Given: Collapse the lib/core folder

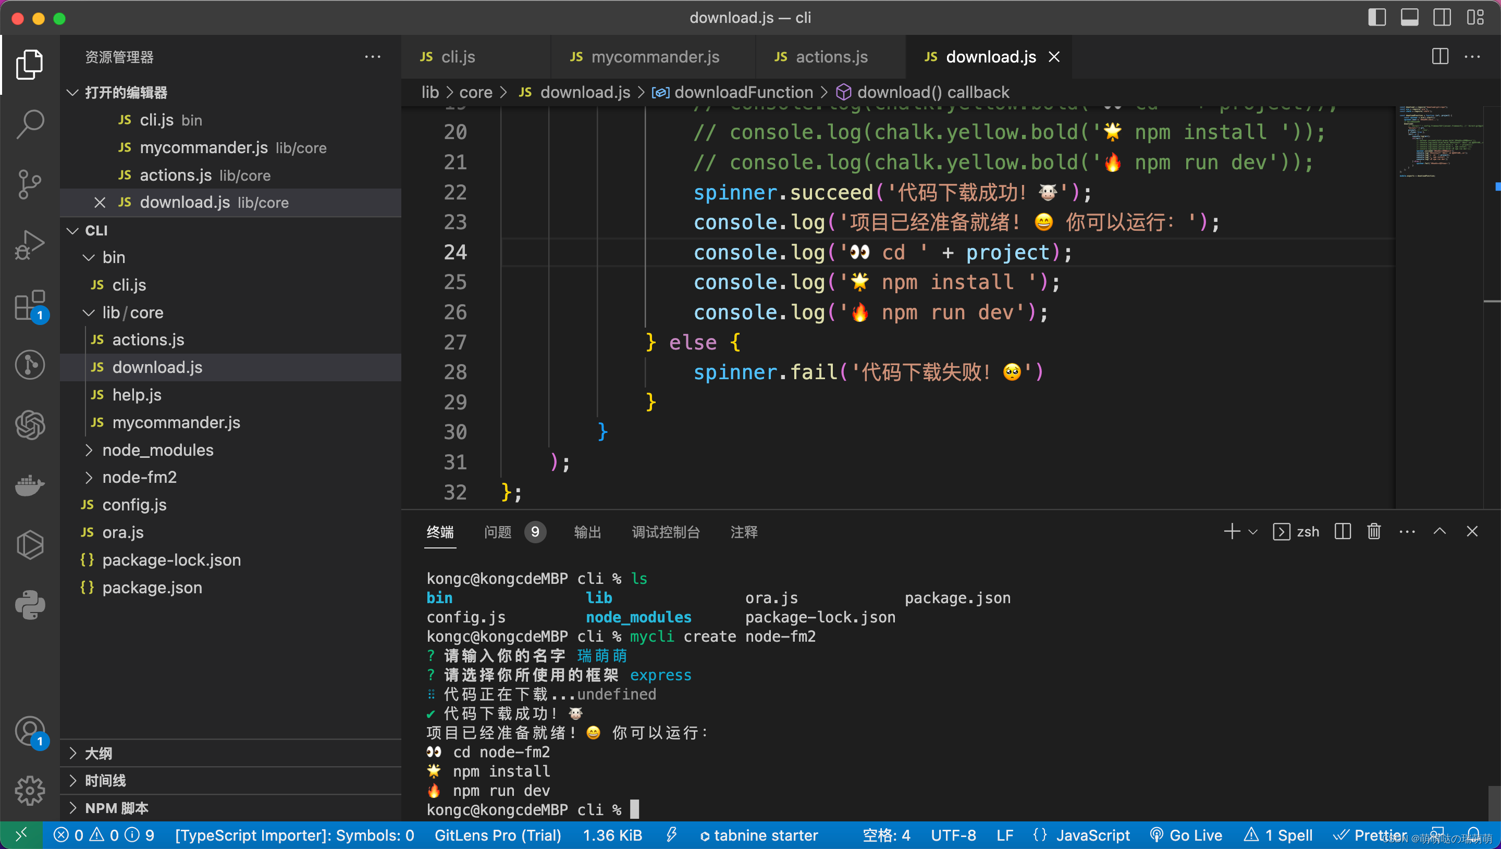Looking at the screenshot, I should [230, 313].
